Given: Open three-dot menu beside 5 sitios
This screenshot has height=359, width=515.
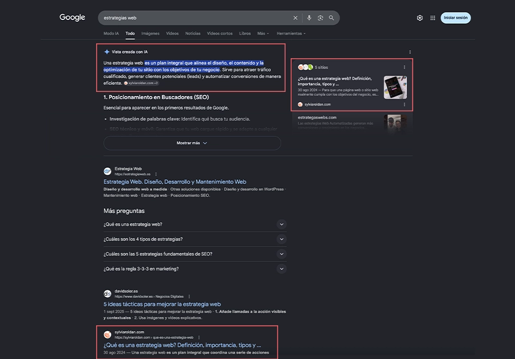Looking at the screenshot, I should click(x=405, y=67).
